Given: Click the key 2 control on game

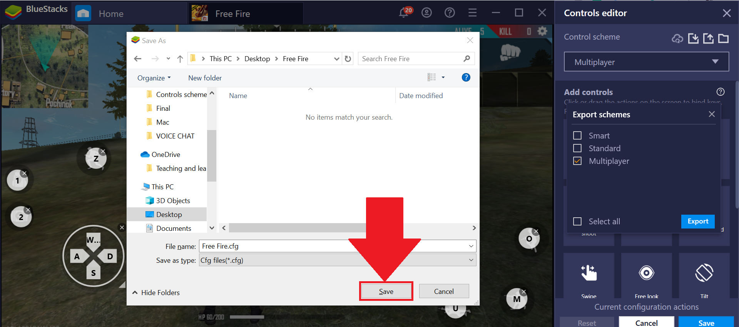Looking at the screenshot, I should point(21,217).
